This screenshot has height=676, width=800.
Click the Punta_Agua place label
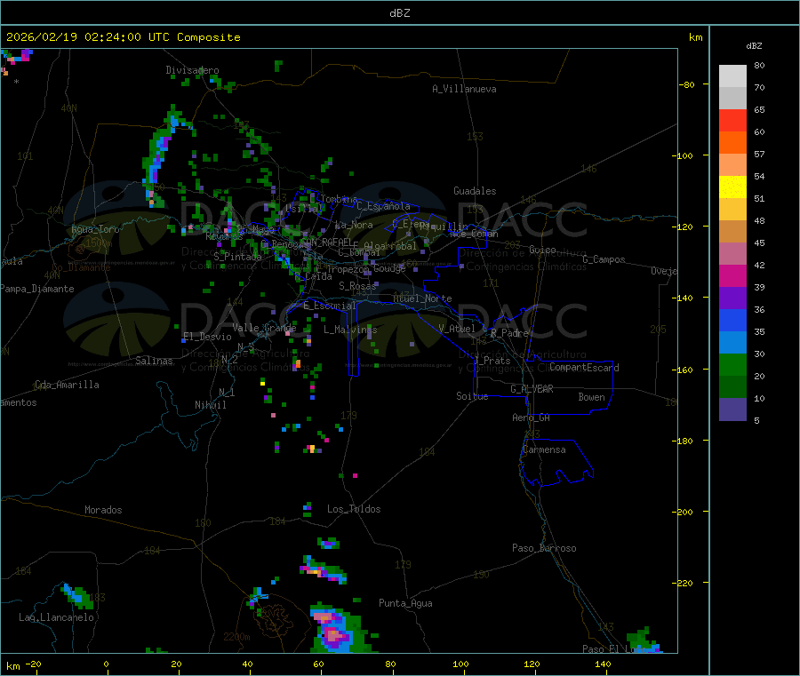coord(405,603)
